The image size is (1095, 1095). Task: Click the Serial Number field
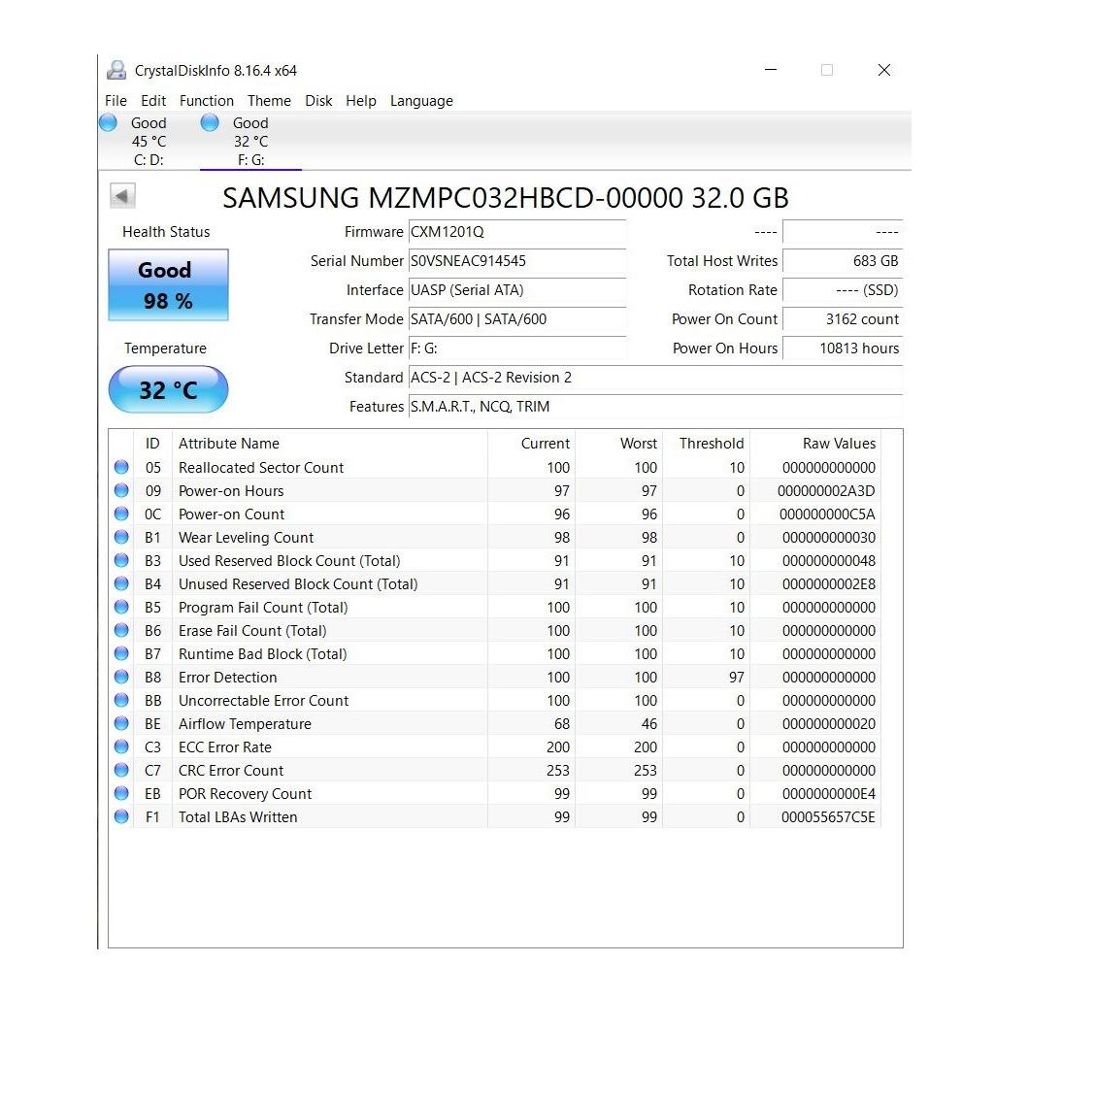[x=516, y=261]
